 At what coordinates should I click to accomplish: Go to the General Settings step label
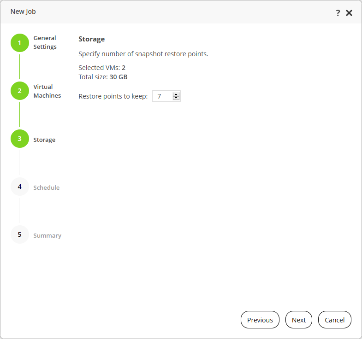pyautogui.click(x=45, y=42)
